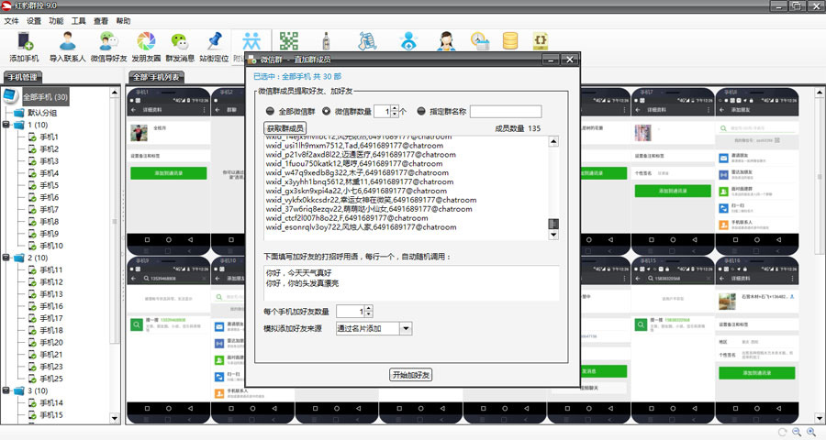Click the 群发消息 WeChat icon

[180, 47]
